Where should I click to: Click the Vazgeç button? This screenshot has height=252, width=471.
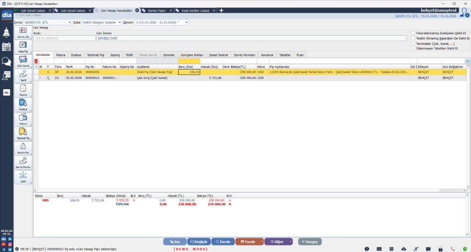tap(310, 242)
